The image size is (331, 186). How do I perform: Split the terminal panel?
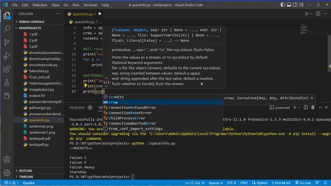tap(306, 107)
